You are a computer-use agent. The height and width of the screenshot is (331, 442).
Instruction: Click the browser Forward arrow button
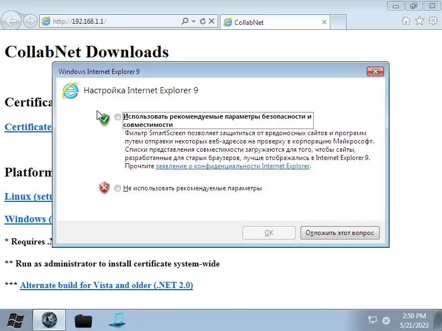point(30,21)
